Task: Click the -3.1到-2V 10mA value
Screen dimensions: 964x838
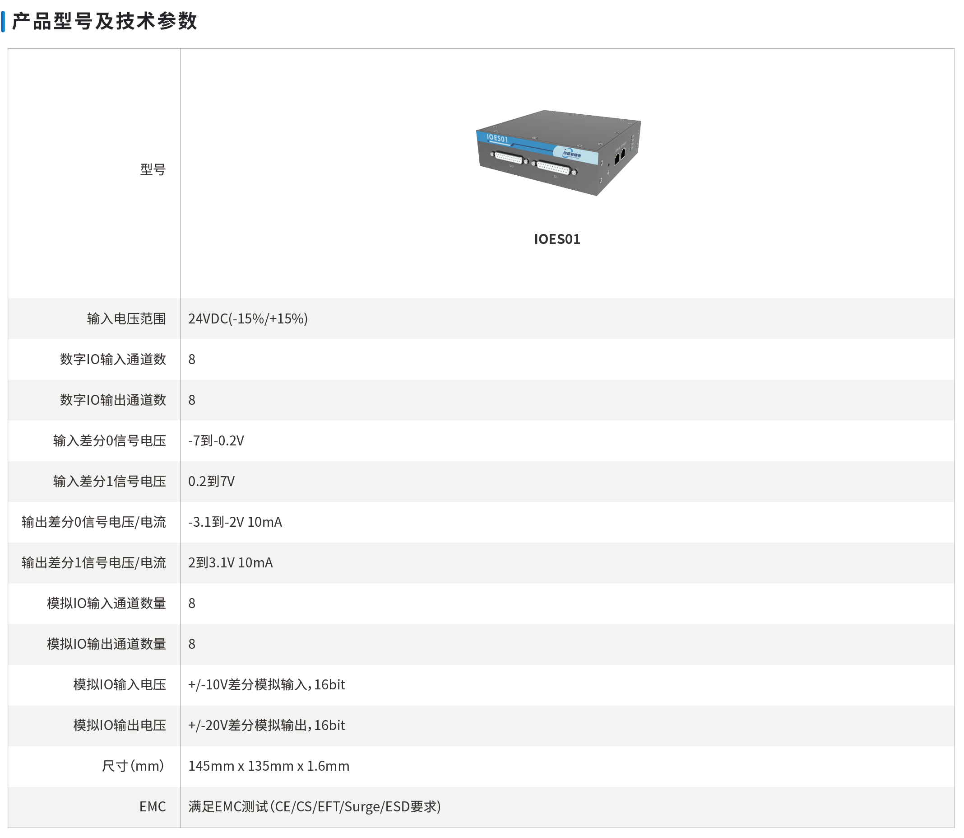Action: (235, 522)
